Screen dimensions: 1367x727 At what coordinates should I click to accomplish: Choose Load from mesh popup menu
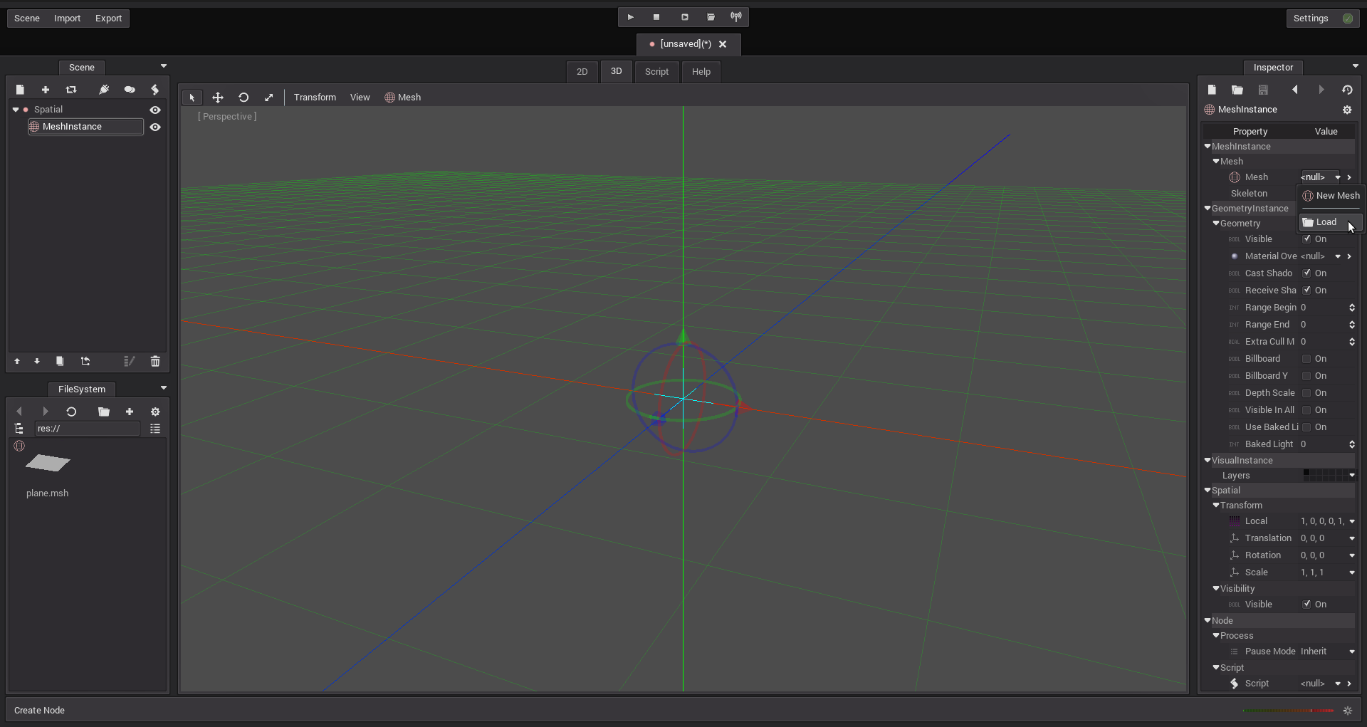click(x=1331, y=222)
